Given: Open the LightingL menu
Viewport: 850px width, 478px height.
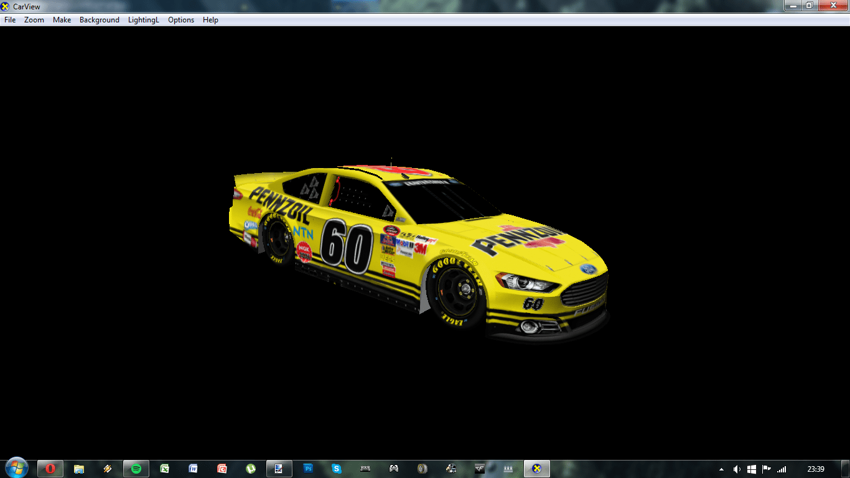Looking at the screenshot, I should pos(144,20).
